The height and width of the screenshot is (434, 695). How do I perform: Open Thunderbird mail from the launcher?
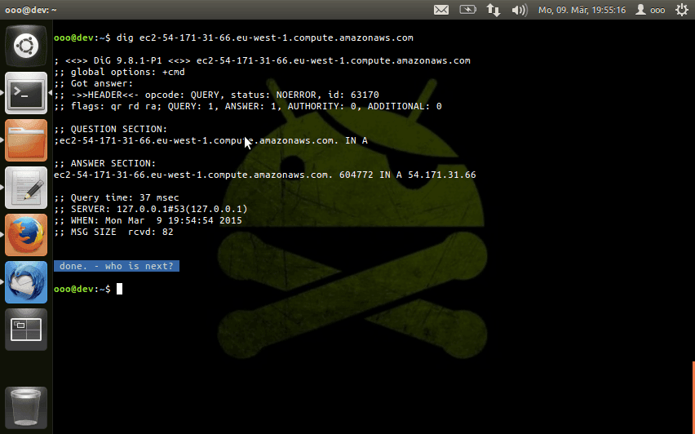pos(26,282)
